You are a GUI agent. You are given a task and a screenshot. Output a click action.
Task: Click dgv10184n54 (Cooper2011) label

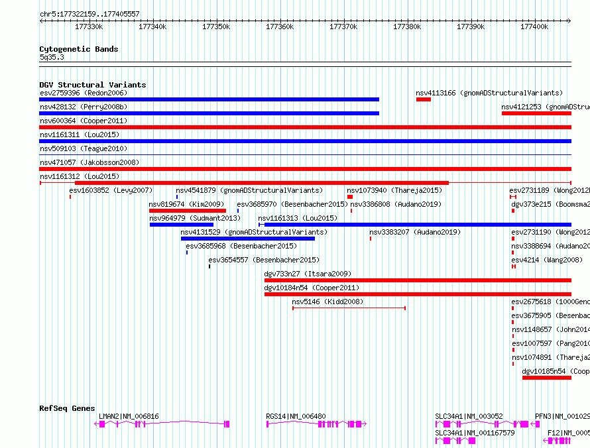312,288
